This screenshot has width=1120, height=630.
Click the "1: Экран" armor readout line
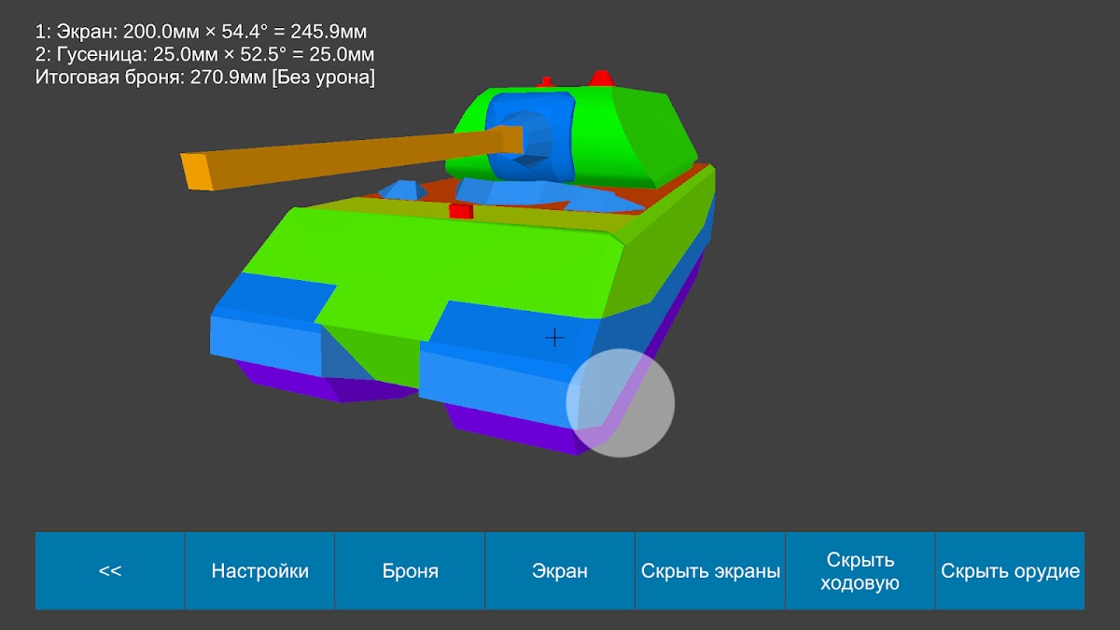[201, 32]
